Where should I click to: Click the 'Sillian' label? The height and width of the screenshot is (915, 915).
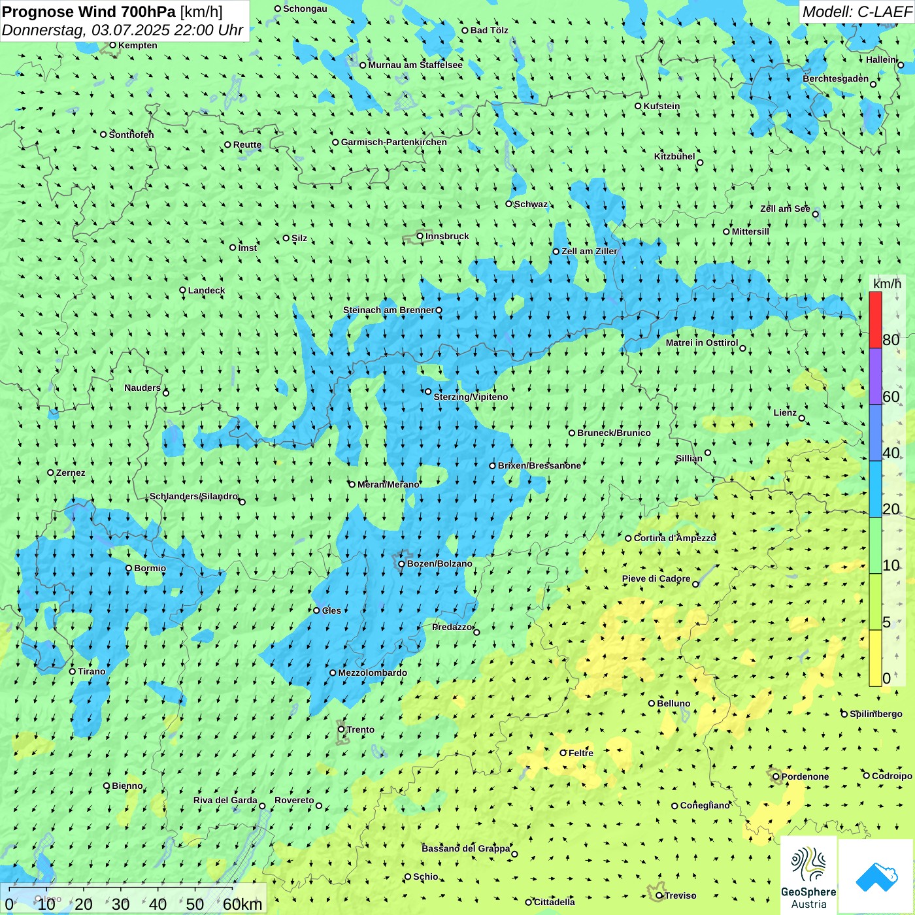pos(689,458)
